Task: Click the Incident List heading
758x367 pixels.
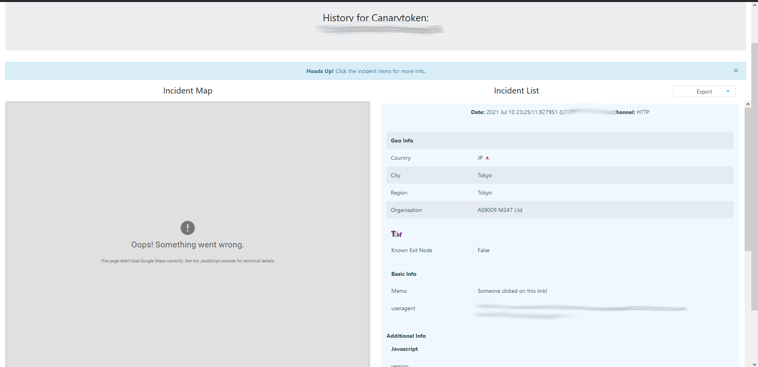Action: 516,91
